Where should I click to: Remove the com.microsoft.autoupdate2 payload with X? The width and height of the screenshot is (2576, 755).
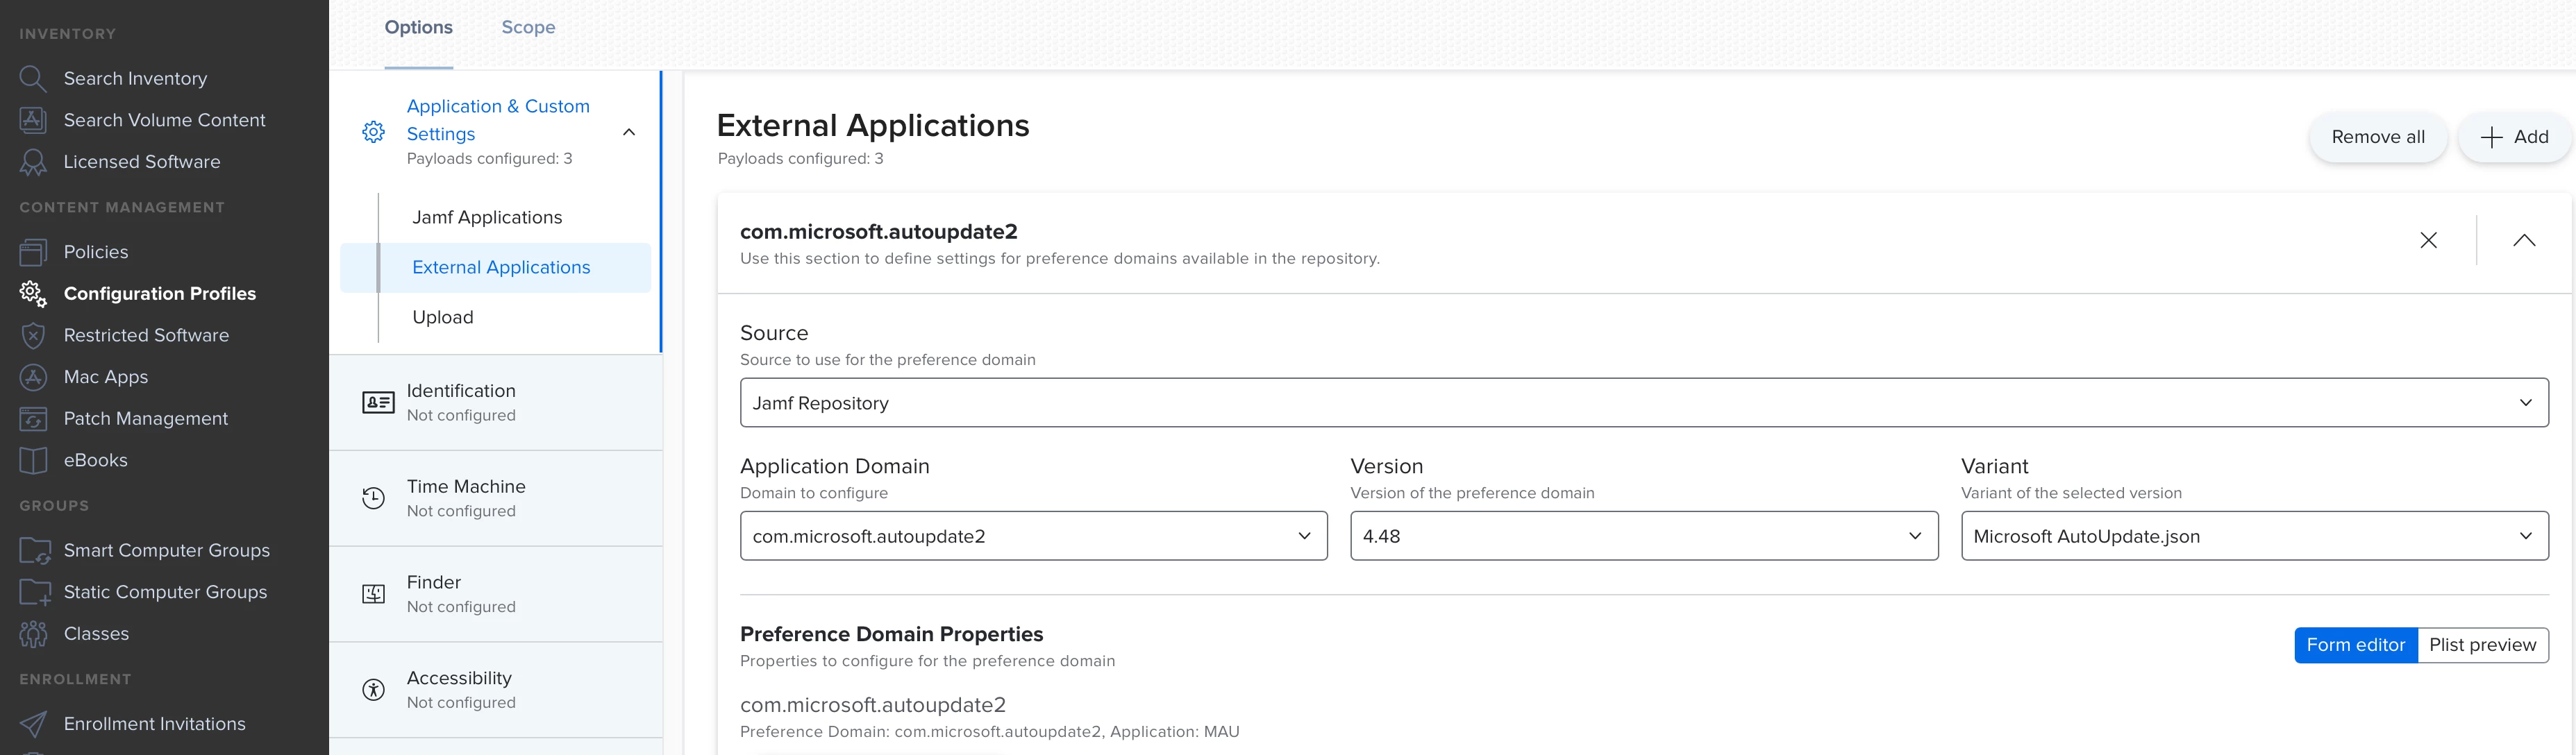[x=2428, y=240]
